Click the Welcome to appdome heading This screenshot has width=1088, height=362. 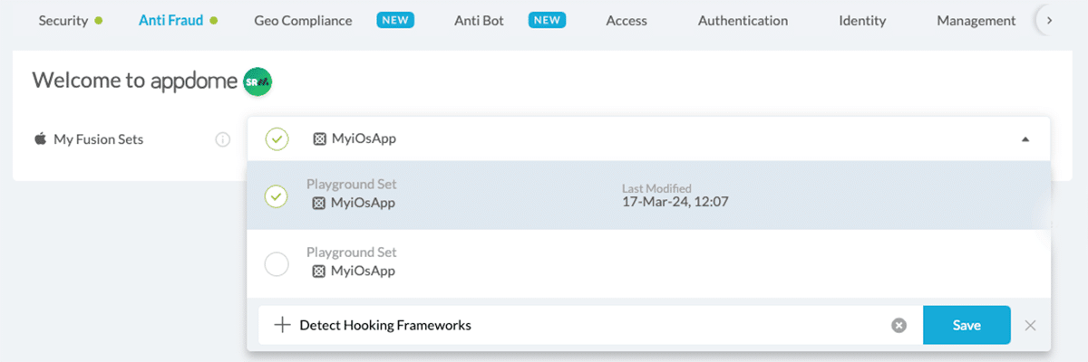[x=135, y=80]
